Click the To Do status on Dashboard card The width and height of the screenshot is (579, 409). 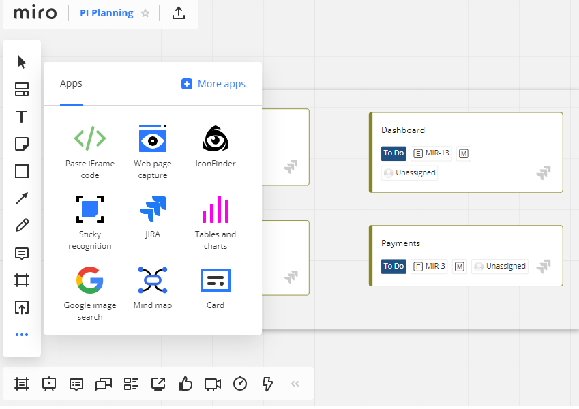pyautogui.click(x=394, y=153)
